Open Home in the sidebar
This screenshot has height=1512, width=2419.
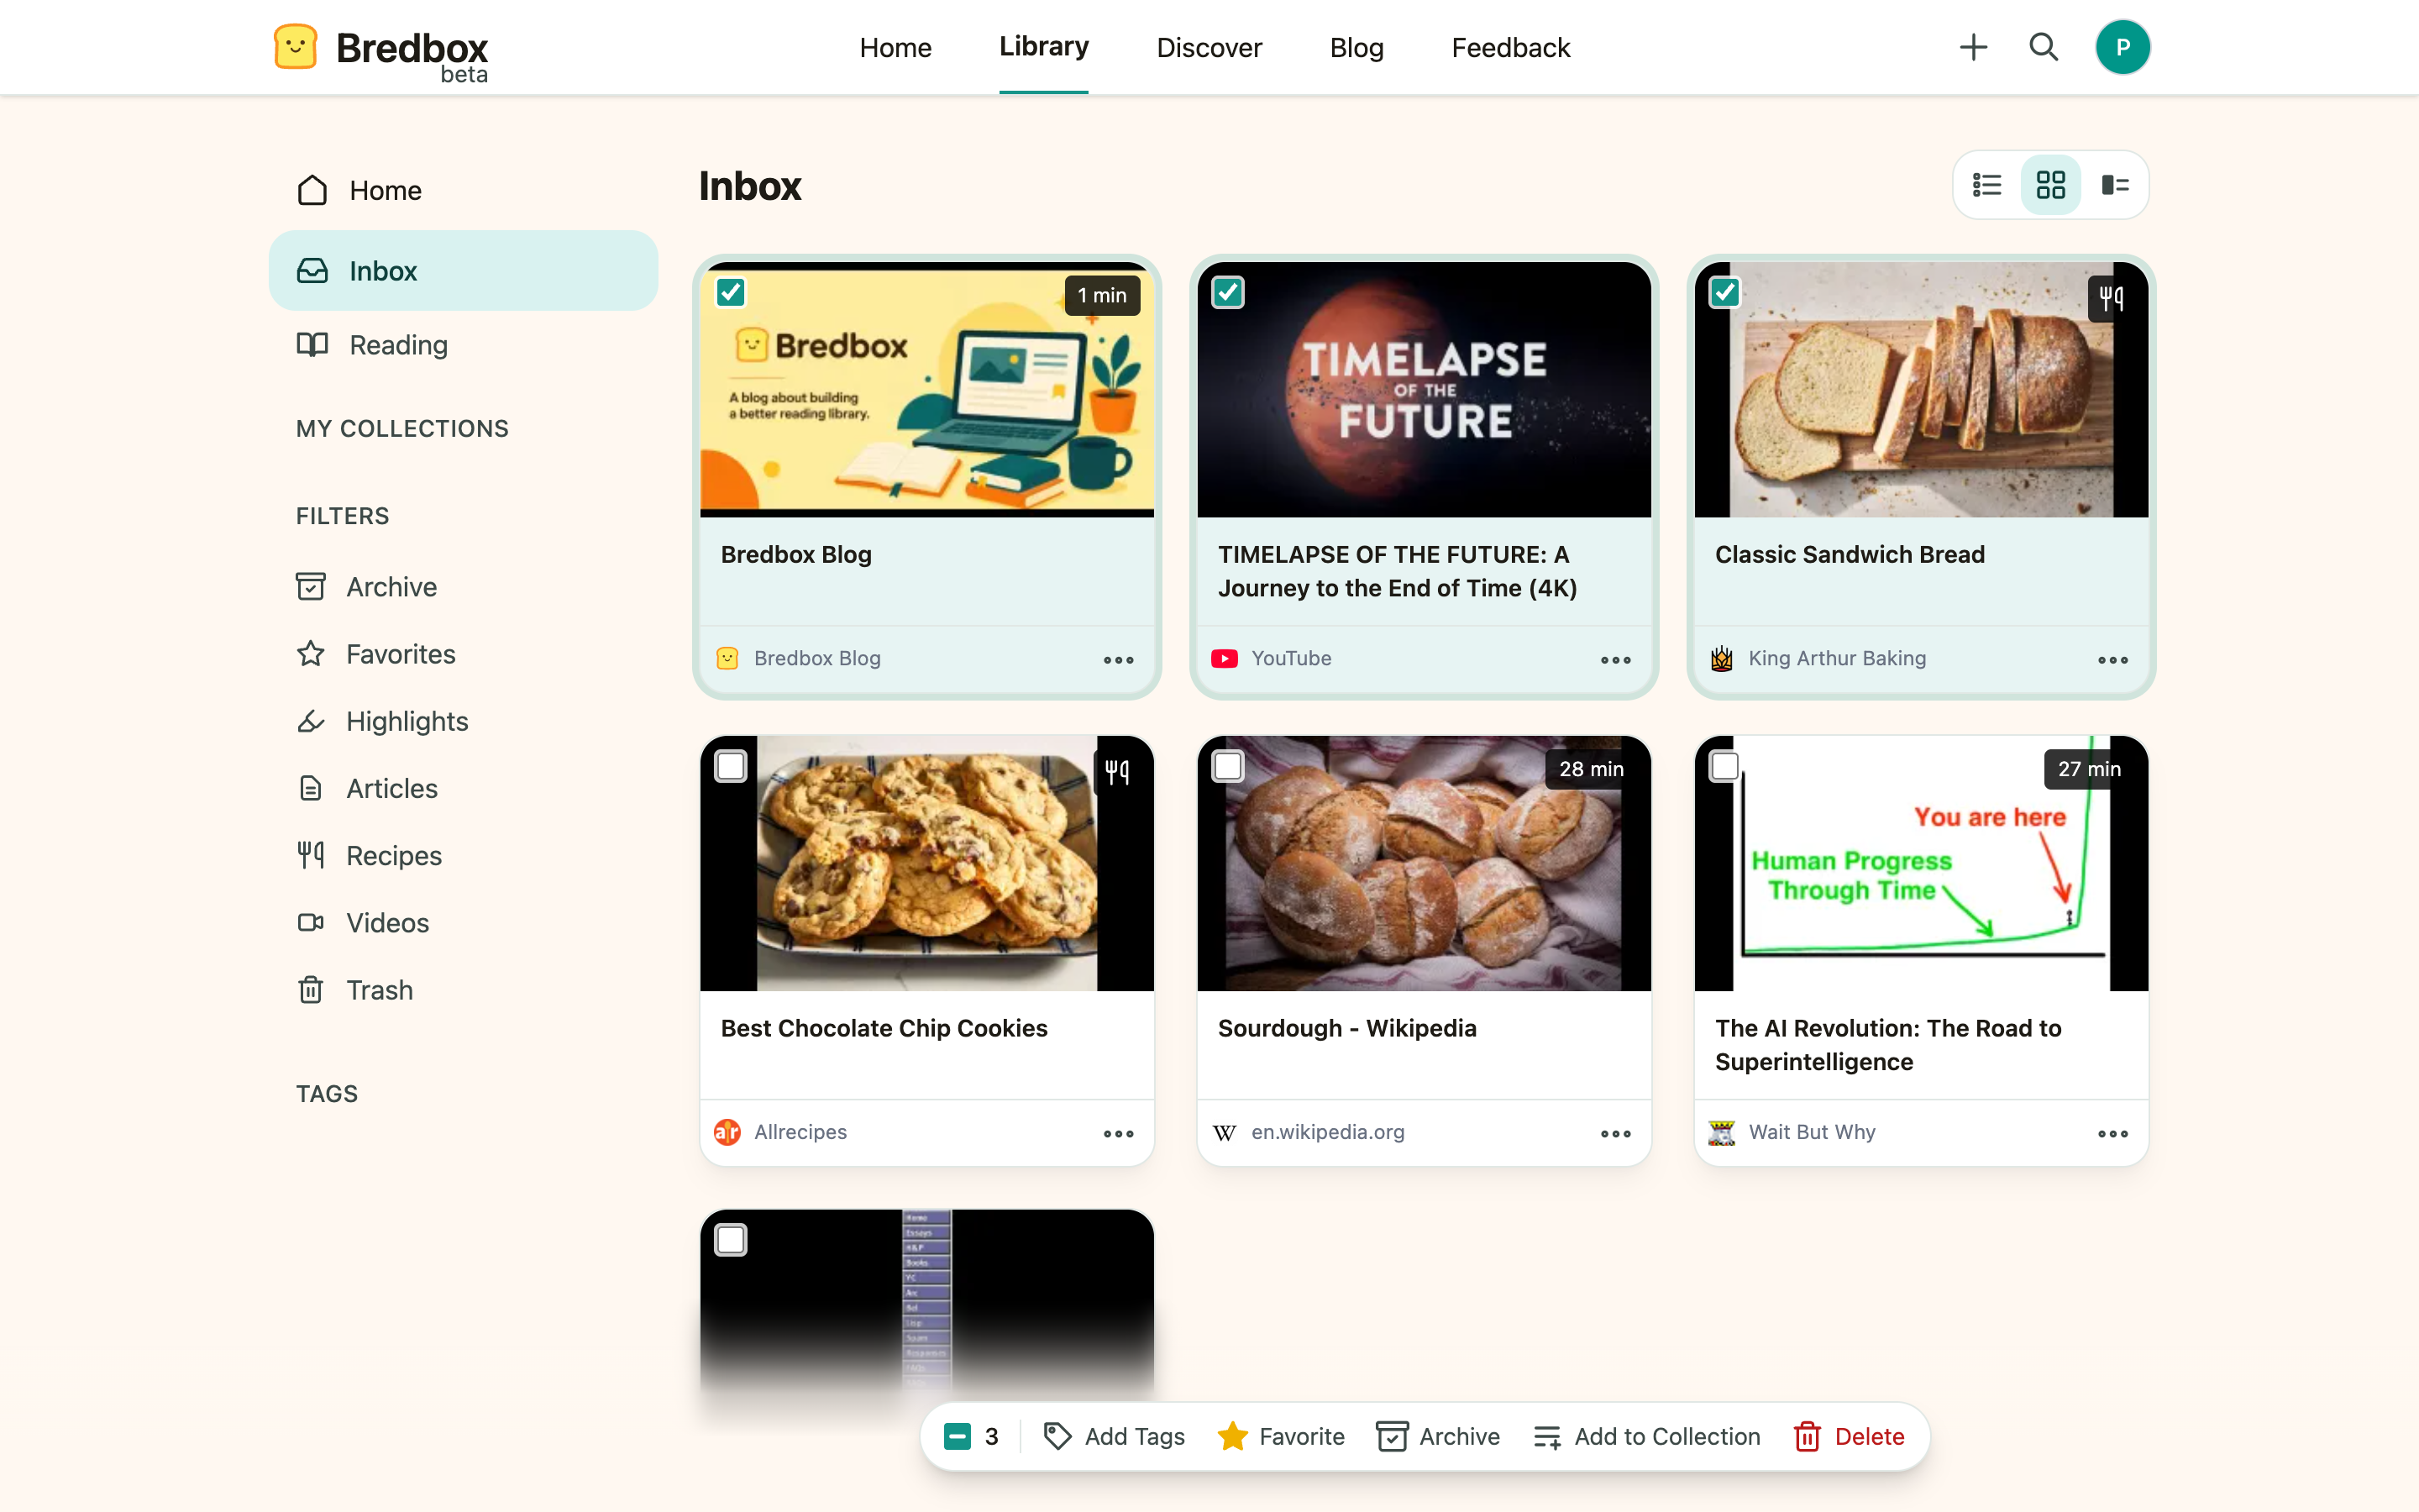click(x=463, y=190)
